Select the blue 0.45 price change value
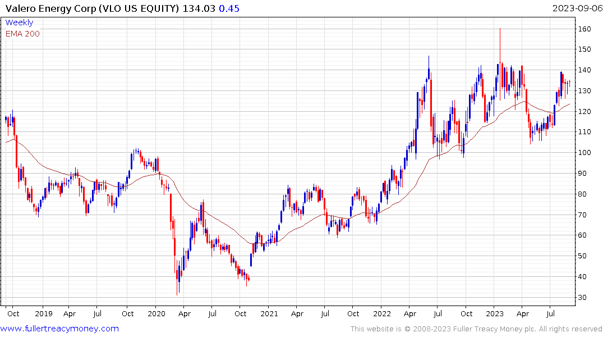The width and height of the screenshot is (603, 337). (229, 8)
